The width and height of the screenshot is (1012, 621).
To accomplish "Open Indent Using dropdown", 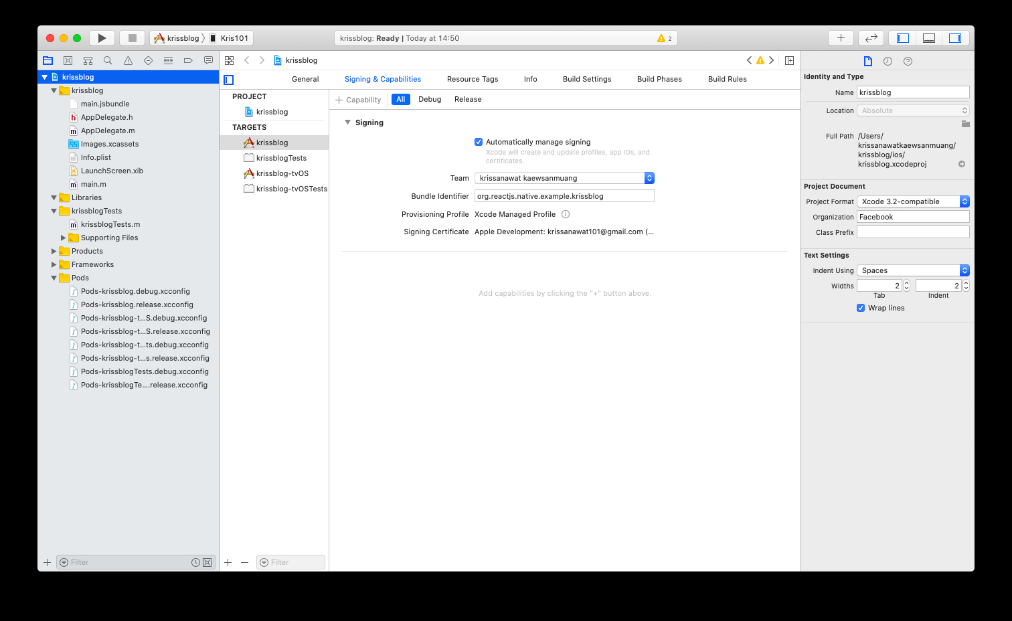I will [913, 270].
